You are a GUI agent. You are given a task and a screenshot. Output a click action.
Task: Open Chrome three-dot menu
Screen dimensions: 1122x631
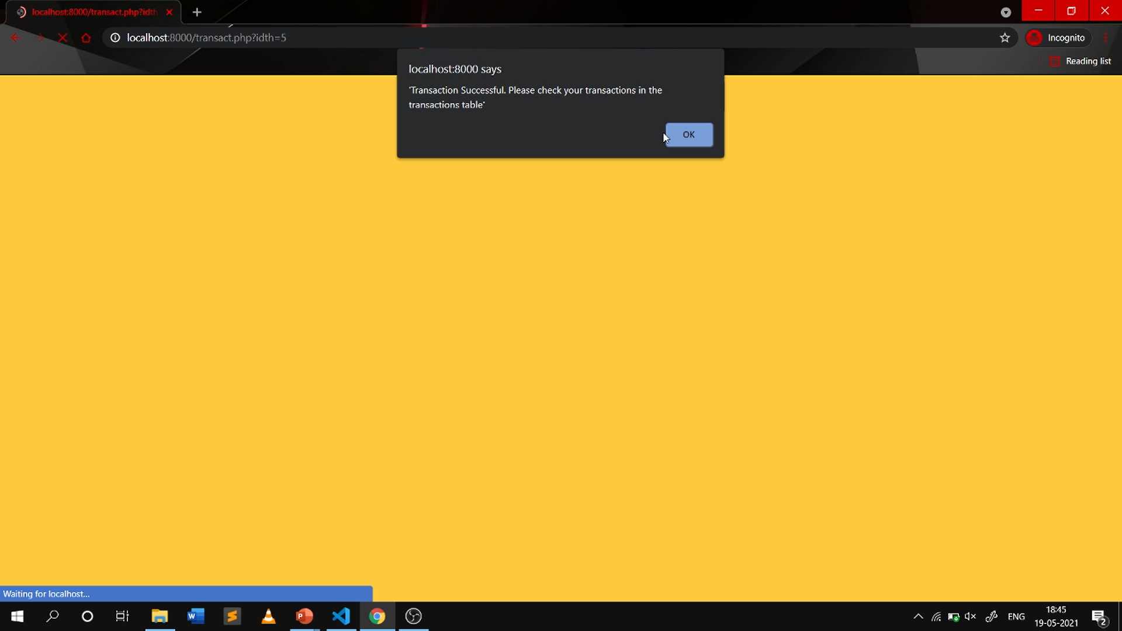click(x=1105, y=38)
